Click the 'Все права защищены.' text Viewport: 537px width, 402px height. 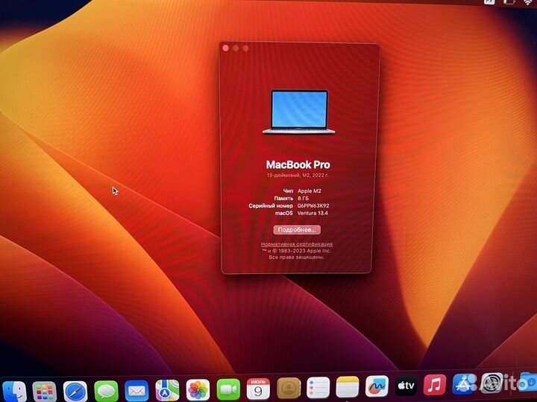coord(296,257)
